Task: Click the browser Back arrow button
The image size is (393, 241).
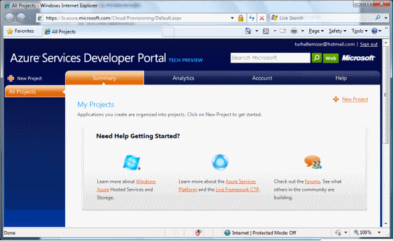Action: click(9, 18)
